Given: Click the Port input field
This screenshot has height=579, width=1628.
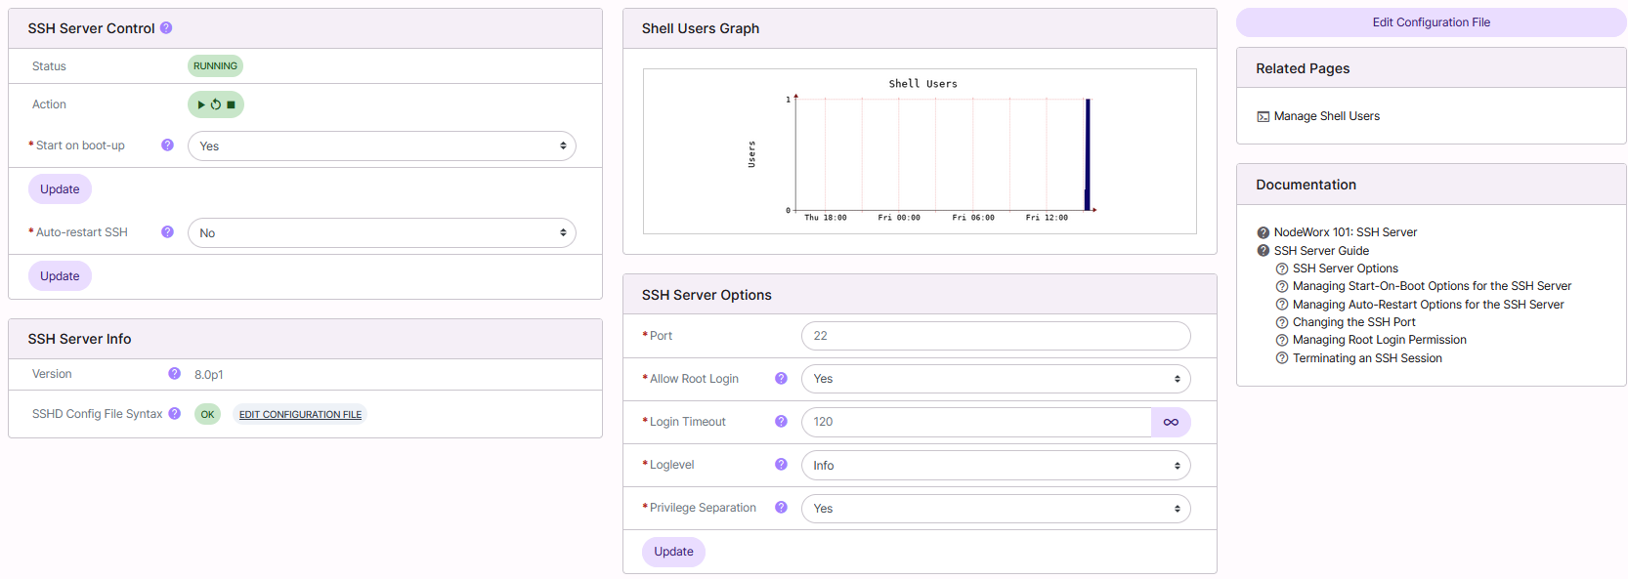Looking at the screenshot, I should pyautogui.click(x=996, y=336).
